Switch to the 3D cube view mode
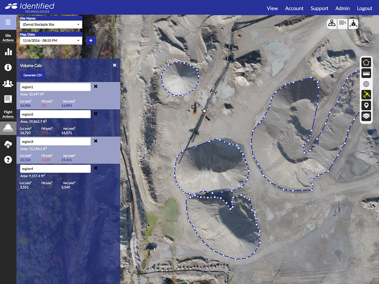Viewport: 379px width, 284px height. pos(353,23)
